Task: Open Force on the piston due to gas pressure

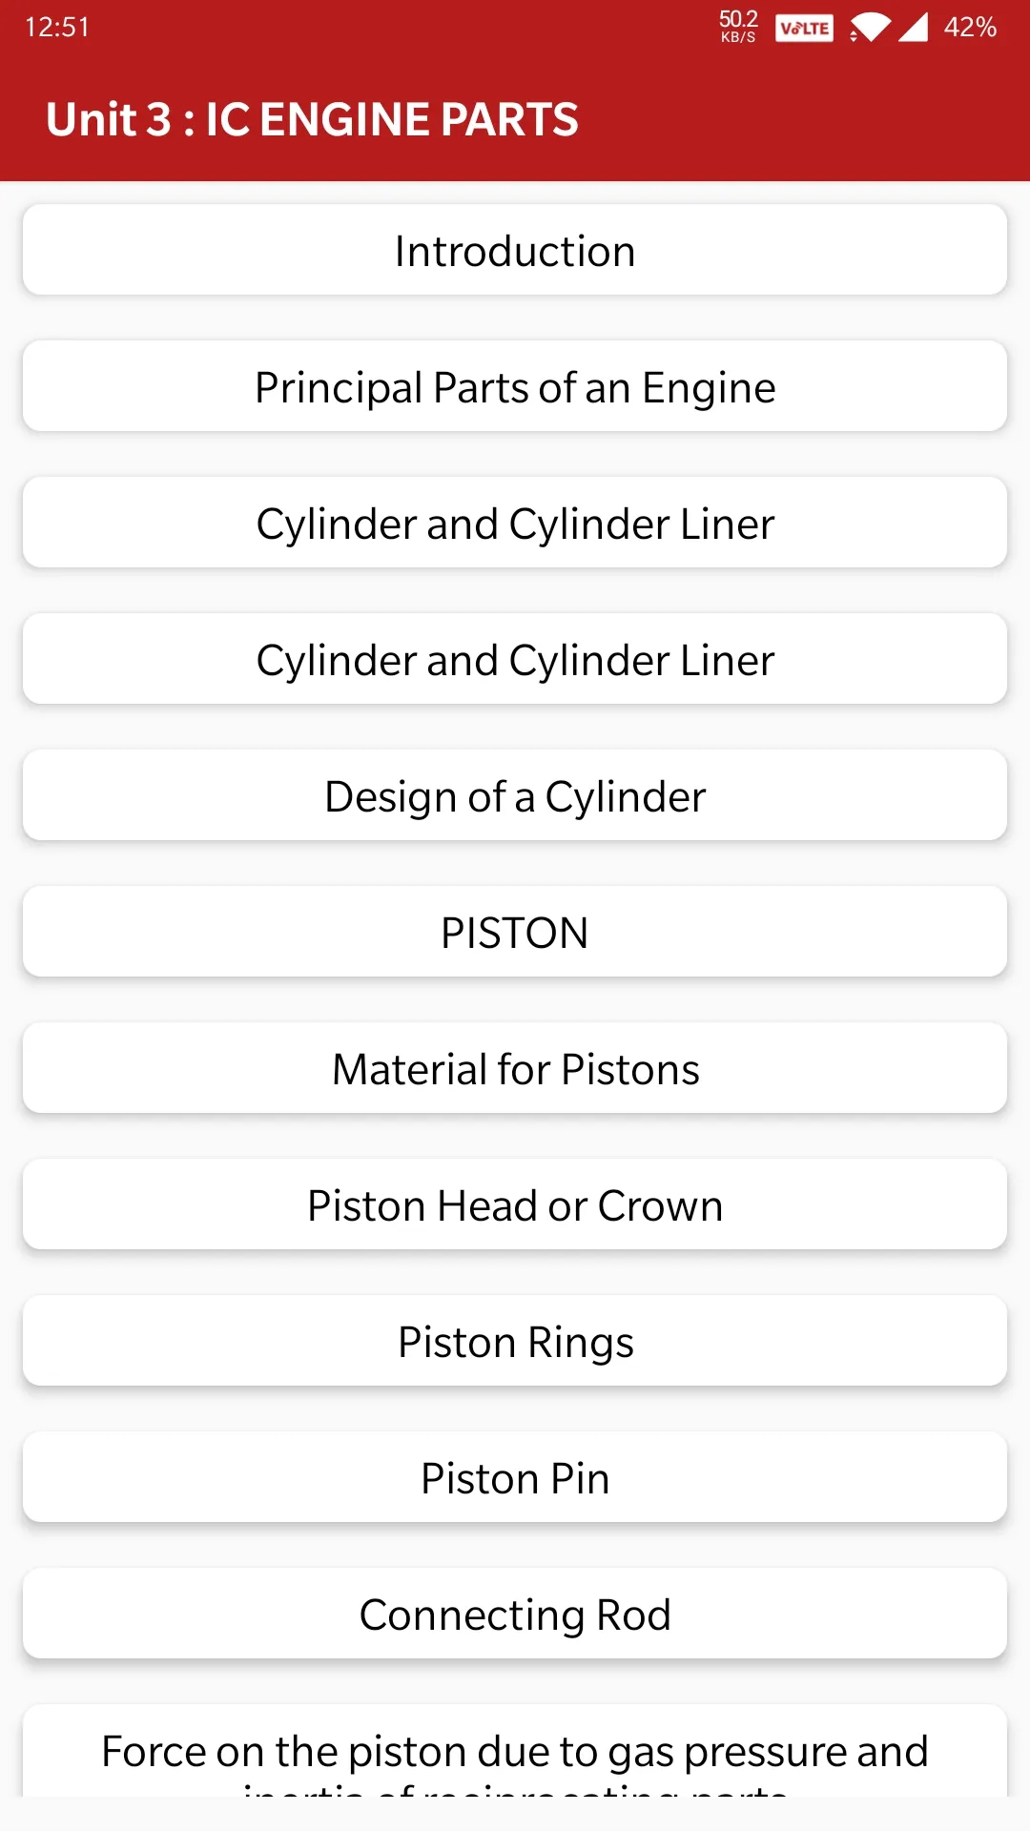Action: coord(515,1751)
